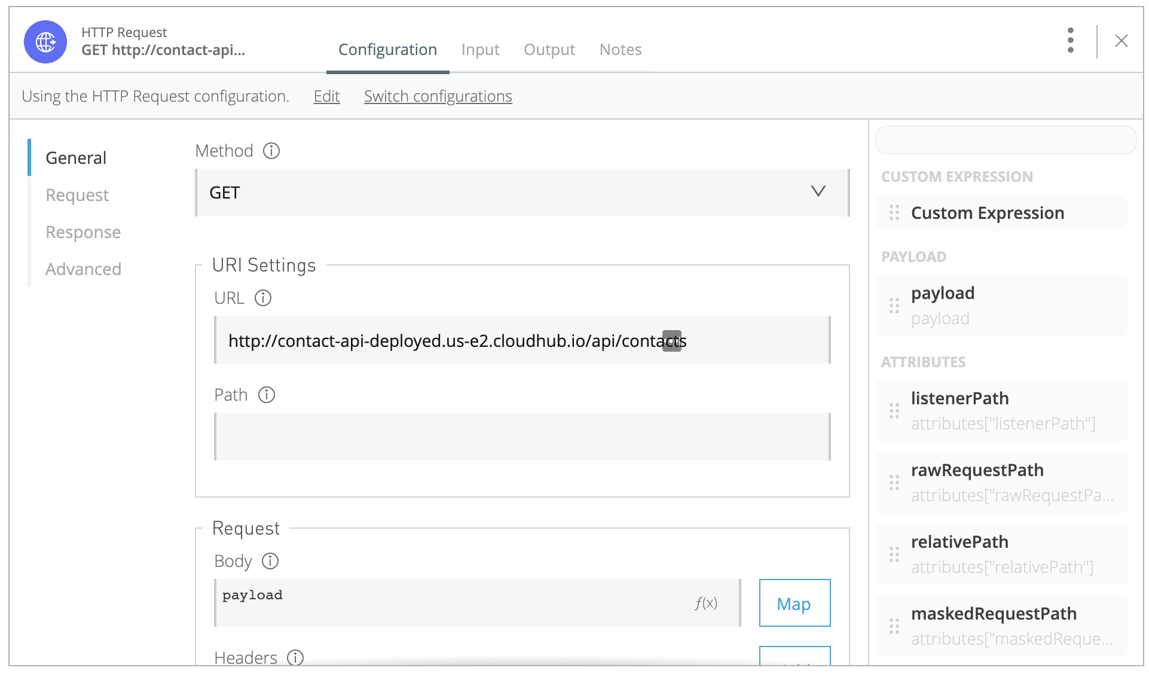Screen dimensions: 1149x677
Task: Select the Advanced section
Action: click(x=83, y=269)
